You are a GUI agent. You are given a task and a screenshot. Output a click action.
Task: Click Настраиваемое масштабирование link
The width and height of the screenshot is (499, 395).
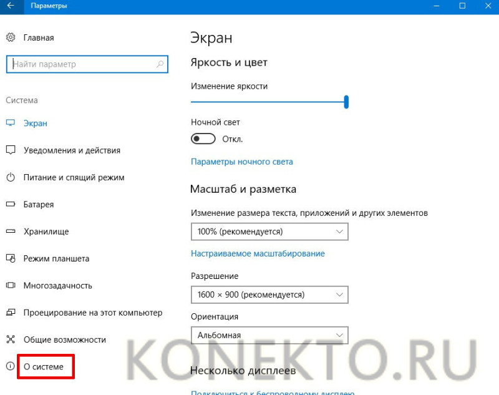click(258, 254)
